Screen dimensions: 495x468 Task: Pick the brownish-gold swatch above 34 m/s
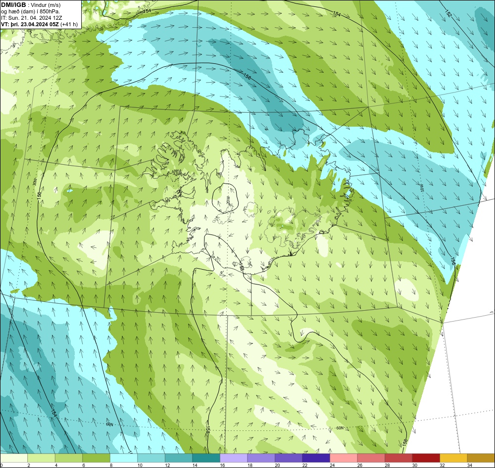[x=481, y=458]
